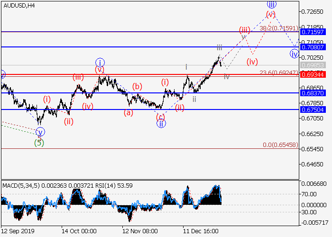The image size is (332, 237).
Task: Select the green (5) wave label
Action: pyautogui.click(x=39, y=142)
